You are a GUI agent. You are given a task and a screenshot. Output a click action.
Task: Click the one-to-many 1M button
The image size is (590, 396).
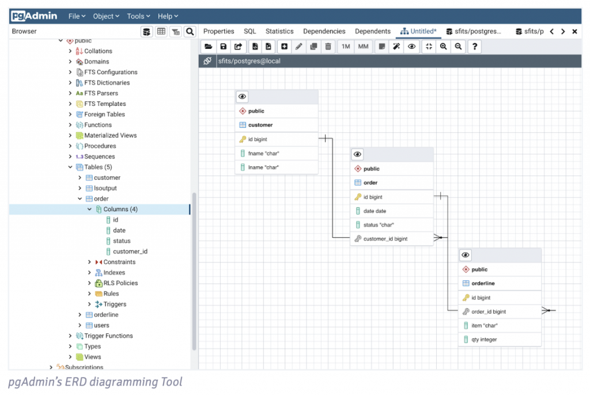pos(345,47)
